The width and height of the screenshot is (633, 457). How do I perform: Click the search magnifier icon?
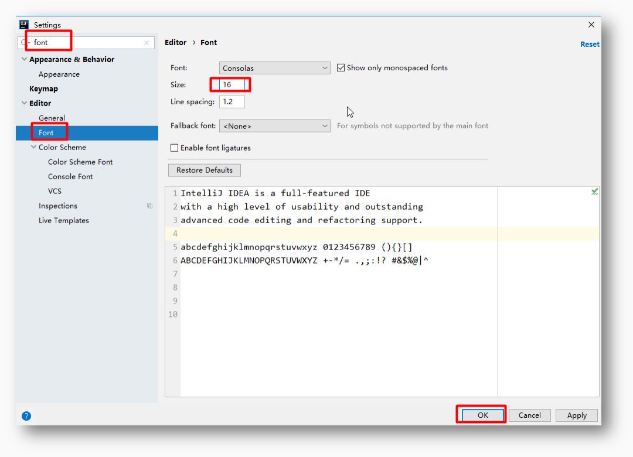24,42
